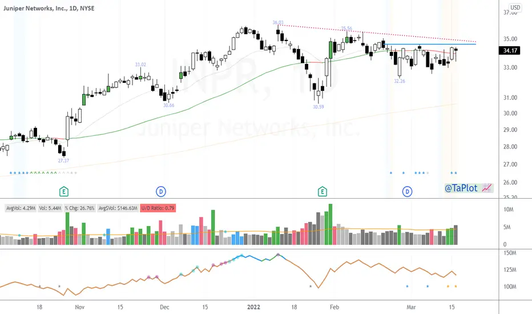This screenshot has height=314, width=532.
Task: Click 28.00 on the price axis
Action: pyautogui.click(x=510, y=147)
